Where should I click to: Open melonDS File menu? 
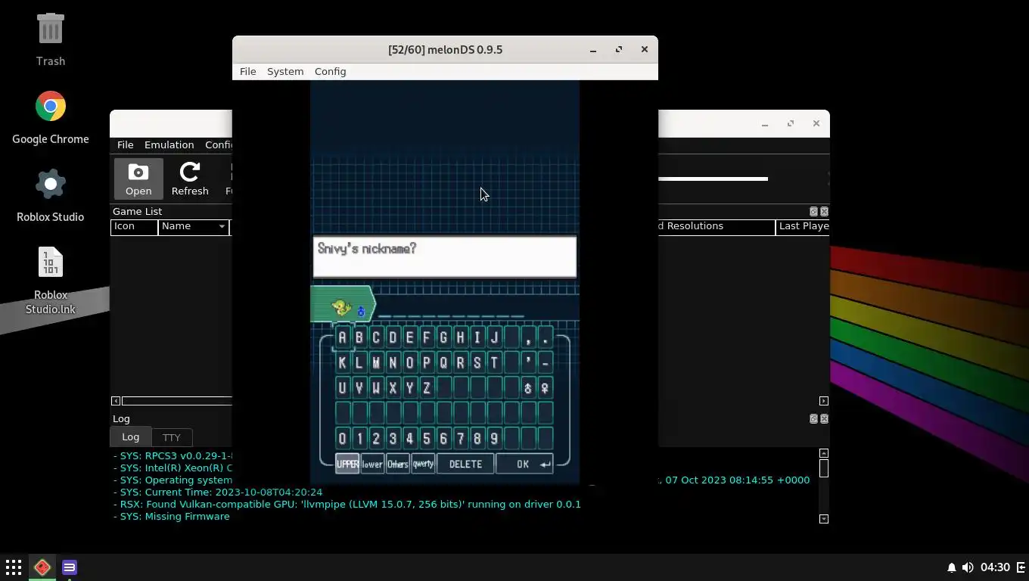pos(247,71)
